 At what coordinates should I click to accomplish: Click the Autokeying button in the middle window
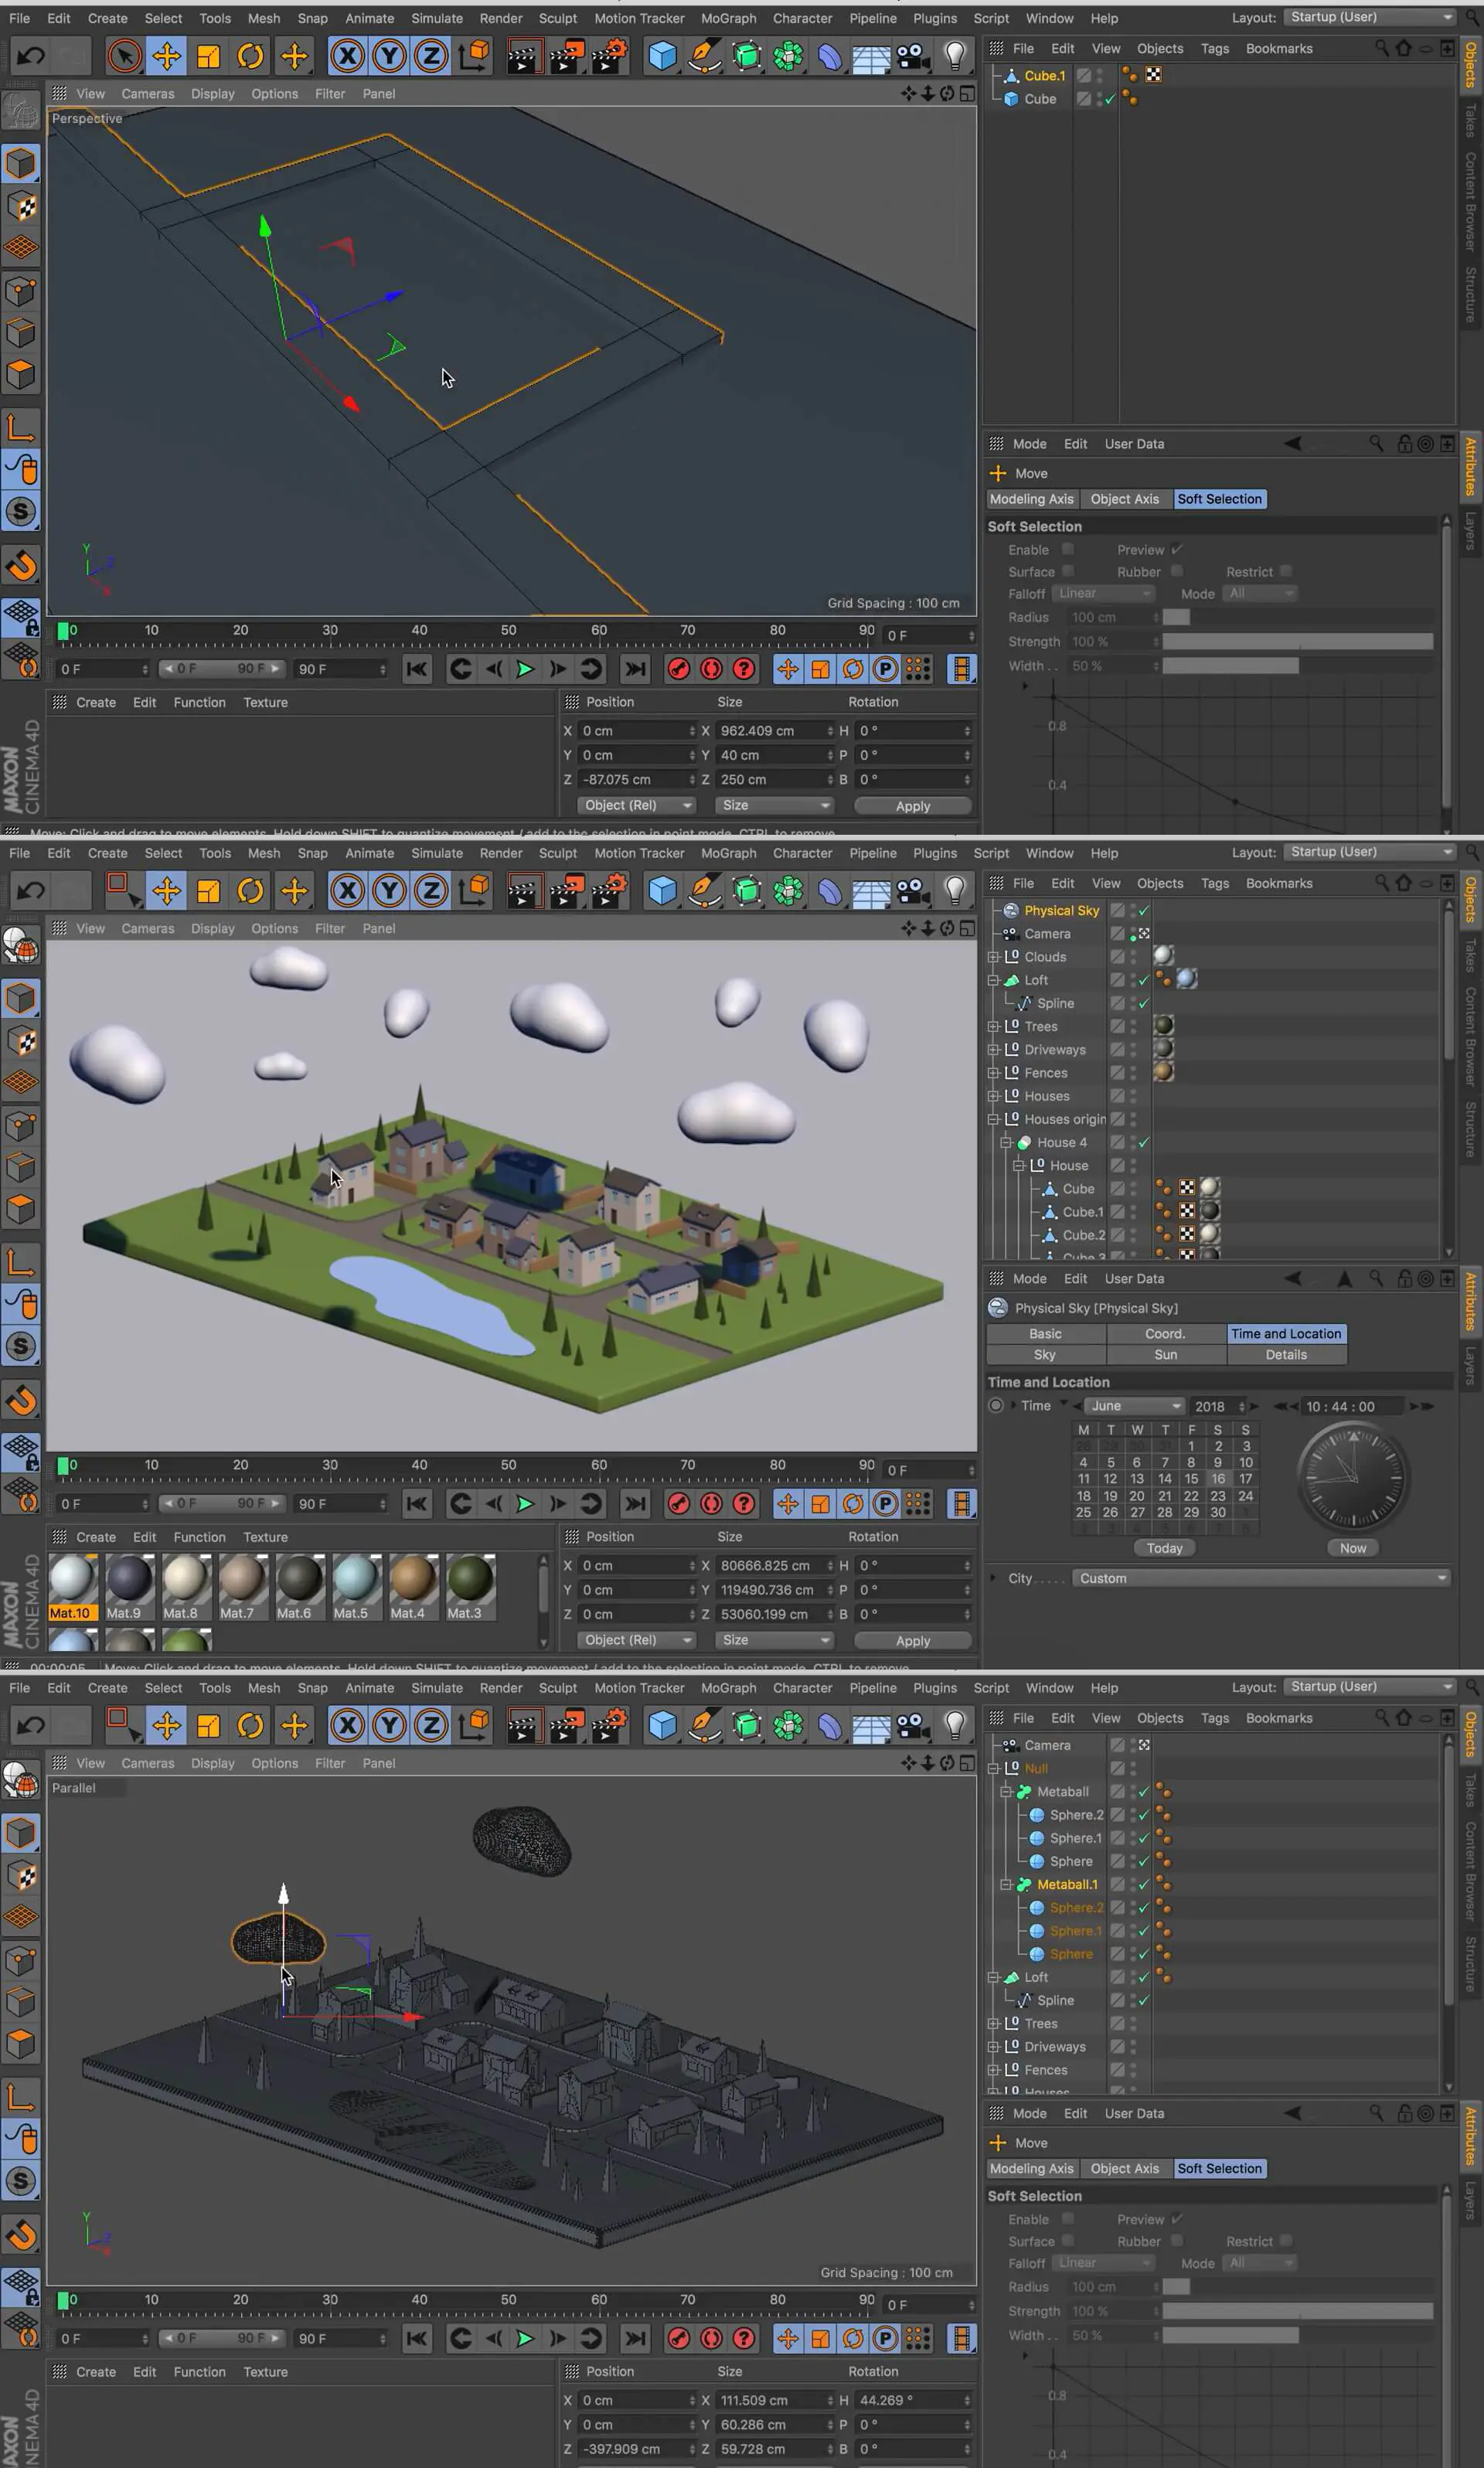(711, 1504)
